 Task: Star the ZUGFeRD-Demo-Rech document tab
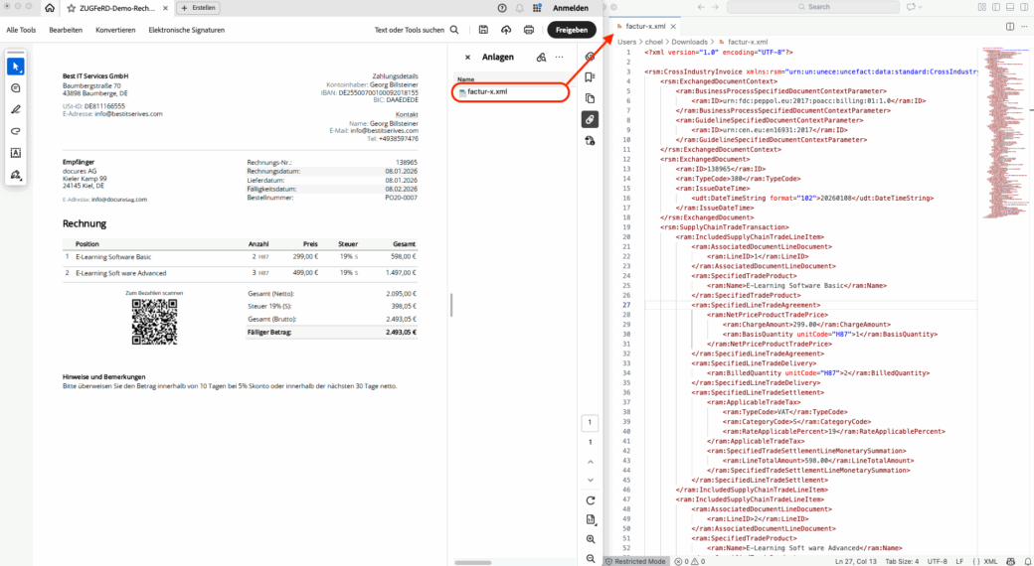pyautogui.click(x=72, y=9)
